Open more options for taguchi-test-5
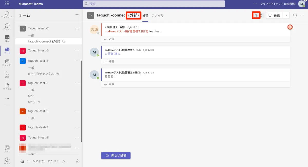This screenshot has width=308, height=167. click(x=77, y=83)
